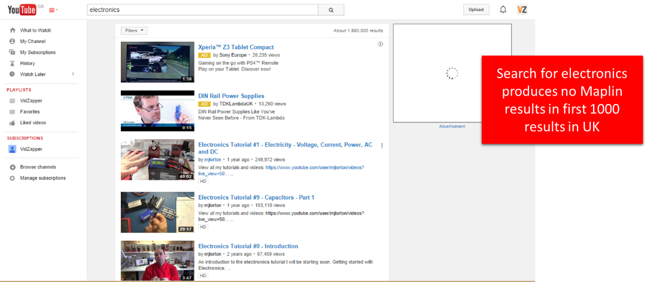This screenshot has height=282, width=647.
Task: Open the guide menu icon beside logo
Action: point(53,10)
